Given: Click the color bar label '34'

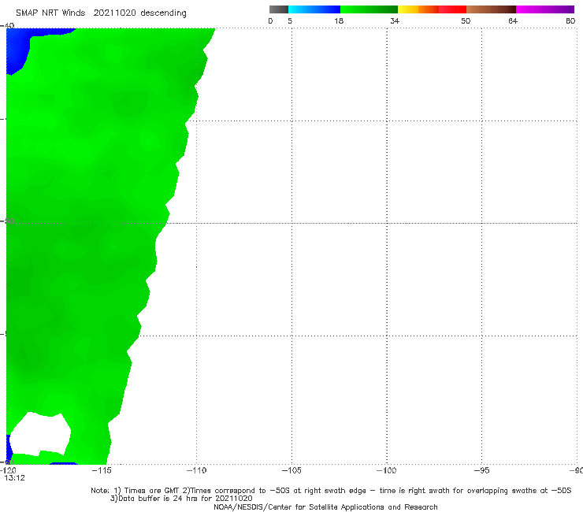Looking at the screenshot, I should [x=395, y=21].
